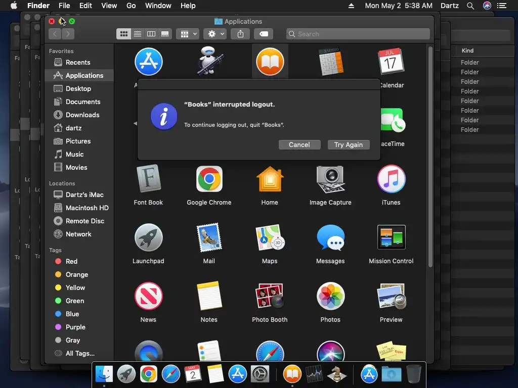Open the Notes app in Applications grid
The width and height of the screenshot is (518, 388).
[209, 296]
